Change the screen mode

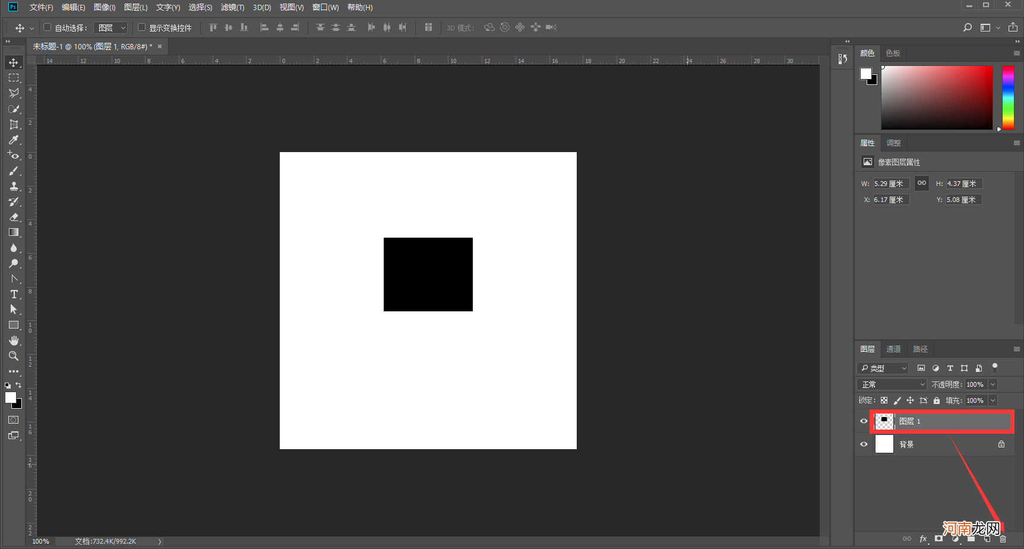[x=14, y=436]
